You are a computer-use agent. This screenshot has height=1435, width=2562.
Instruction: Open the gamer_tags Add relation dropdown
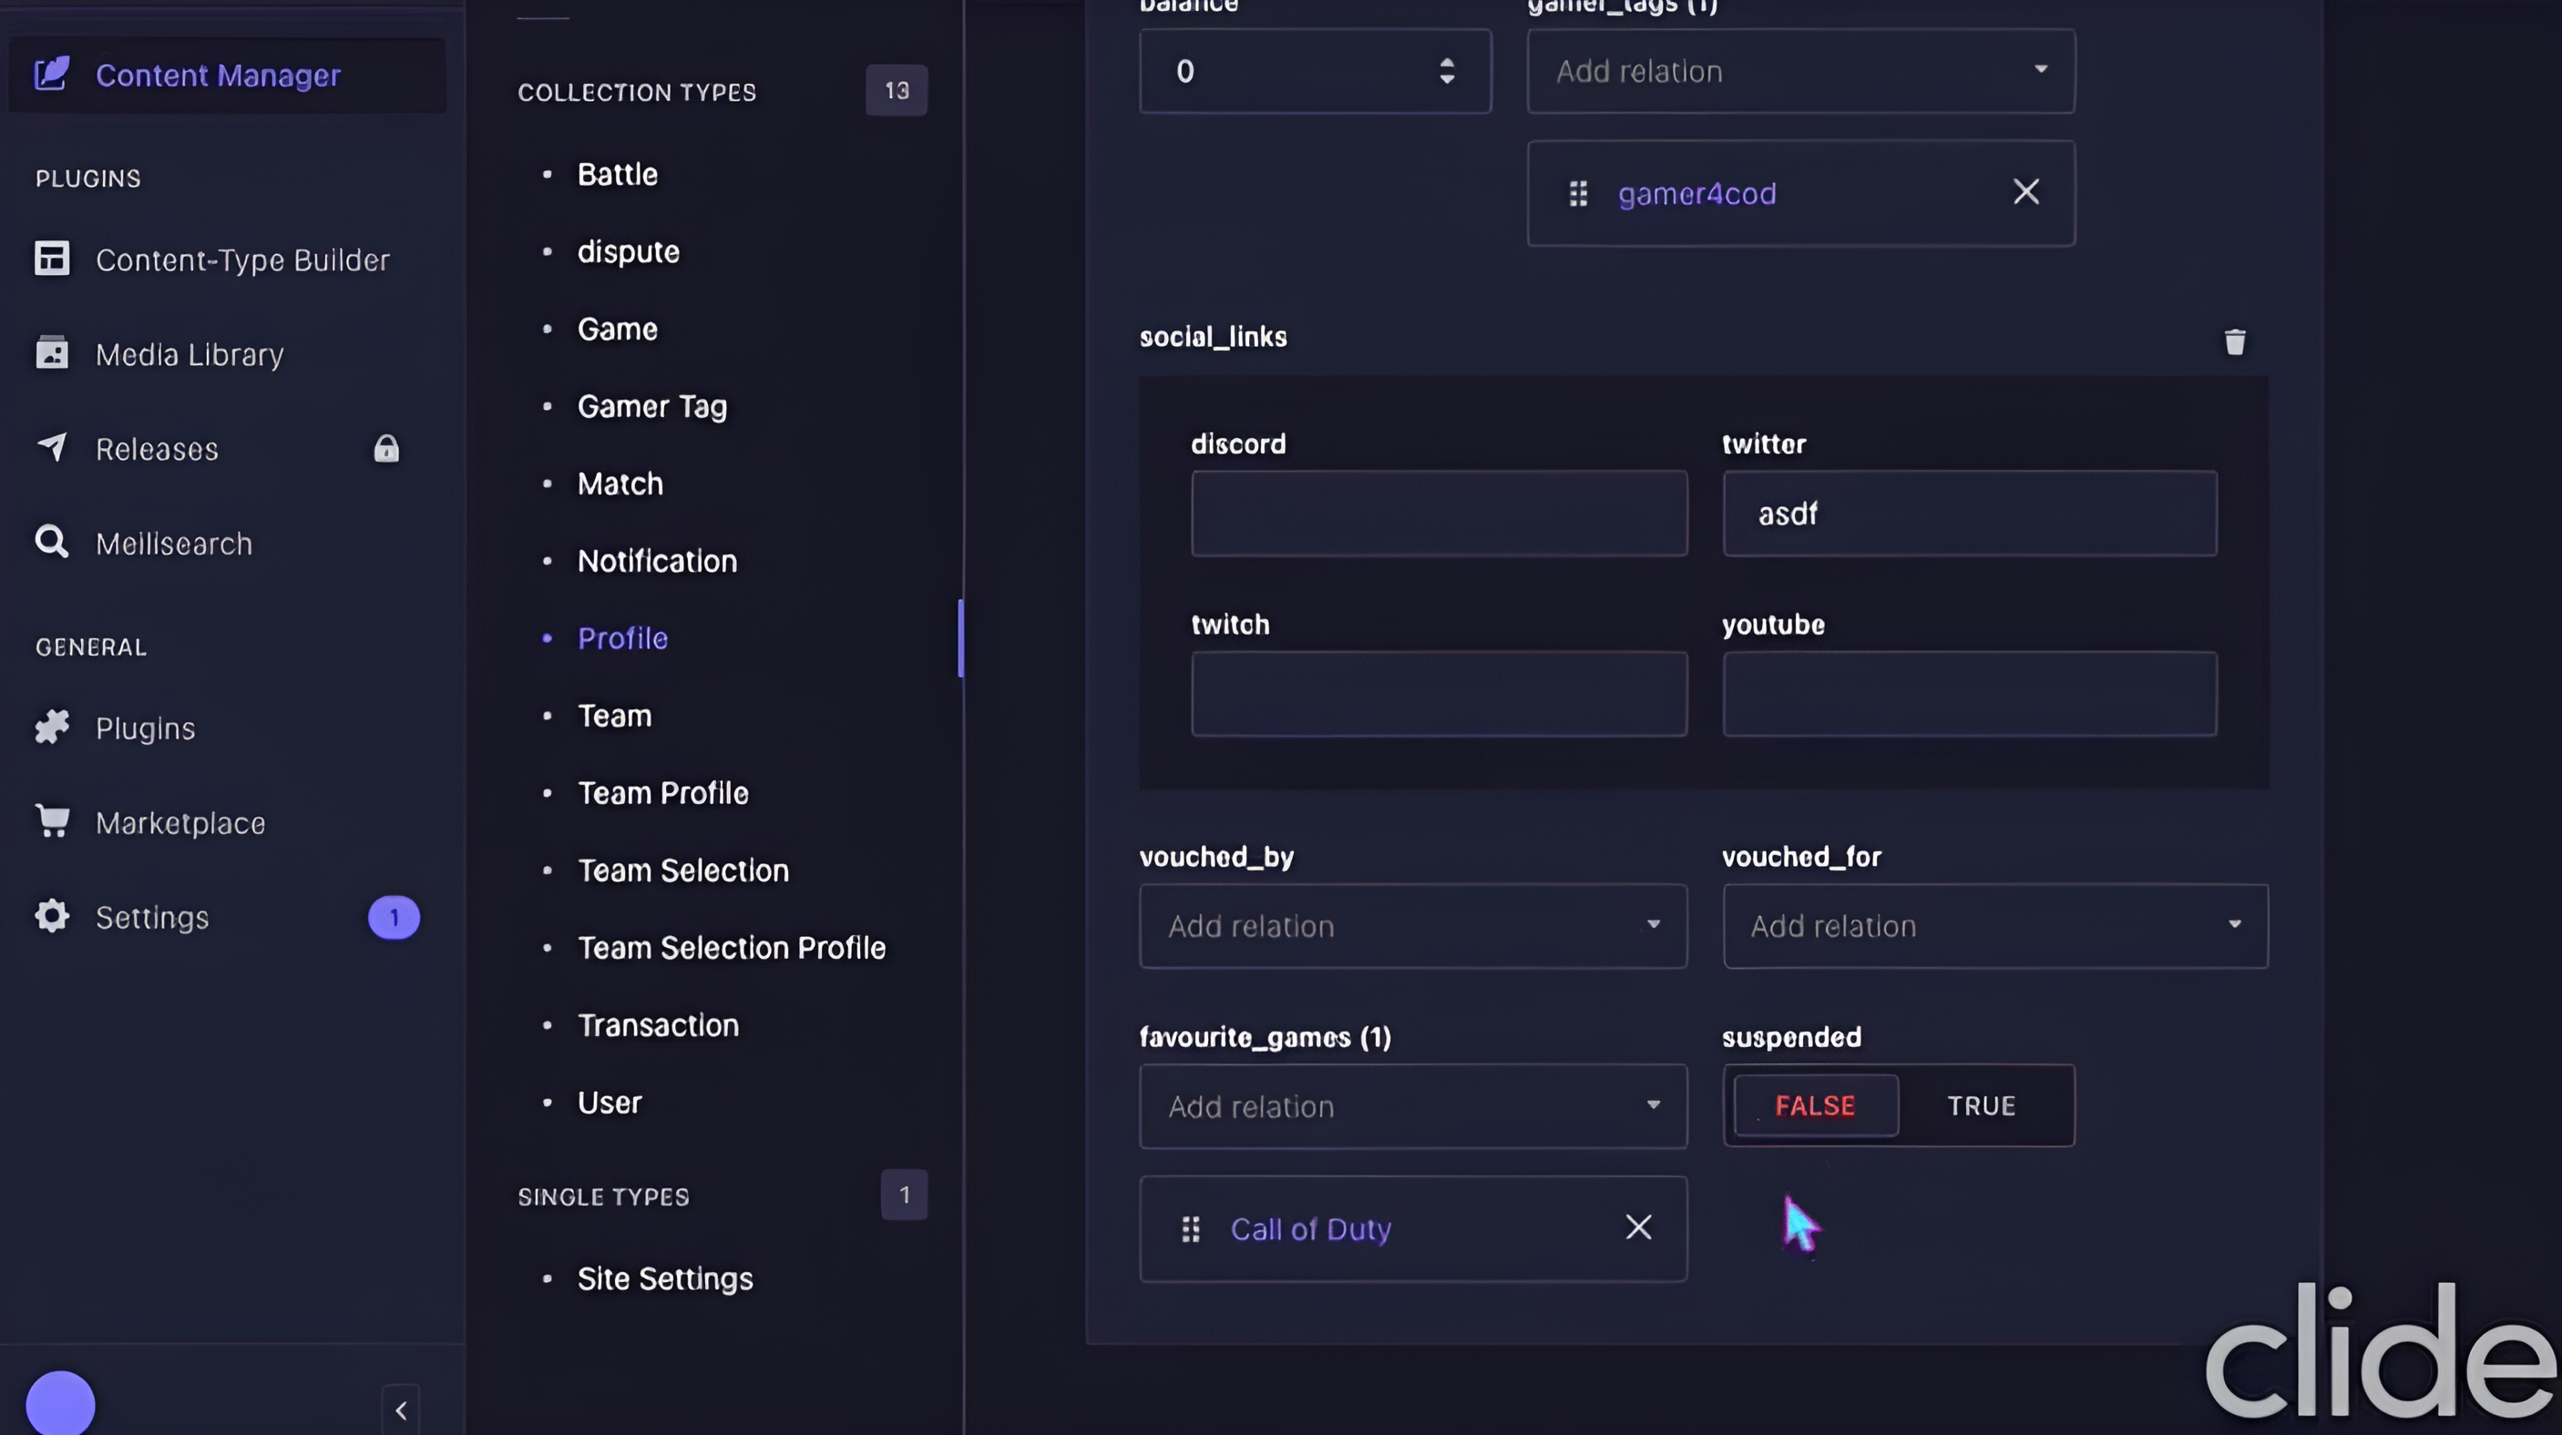1801,70
